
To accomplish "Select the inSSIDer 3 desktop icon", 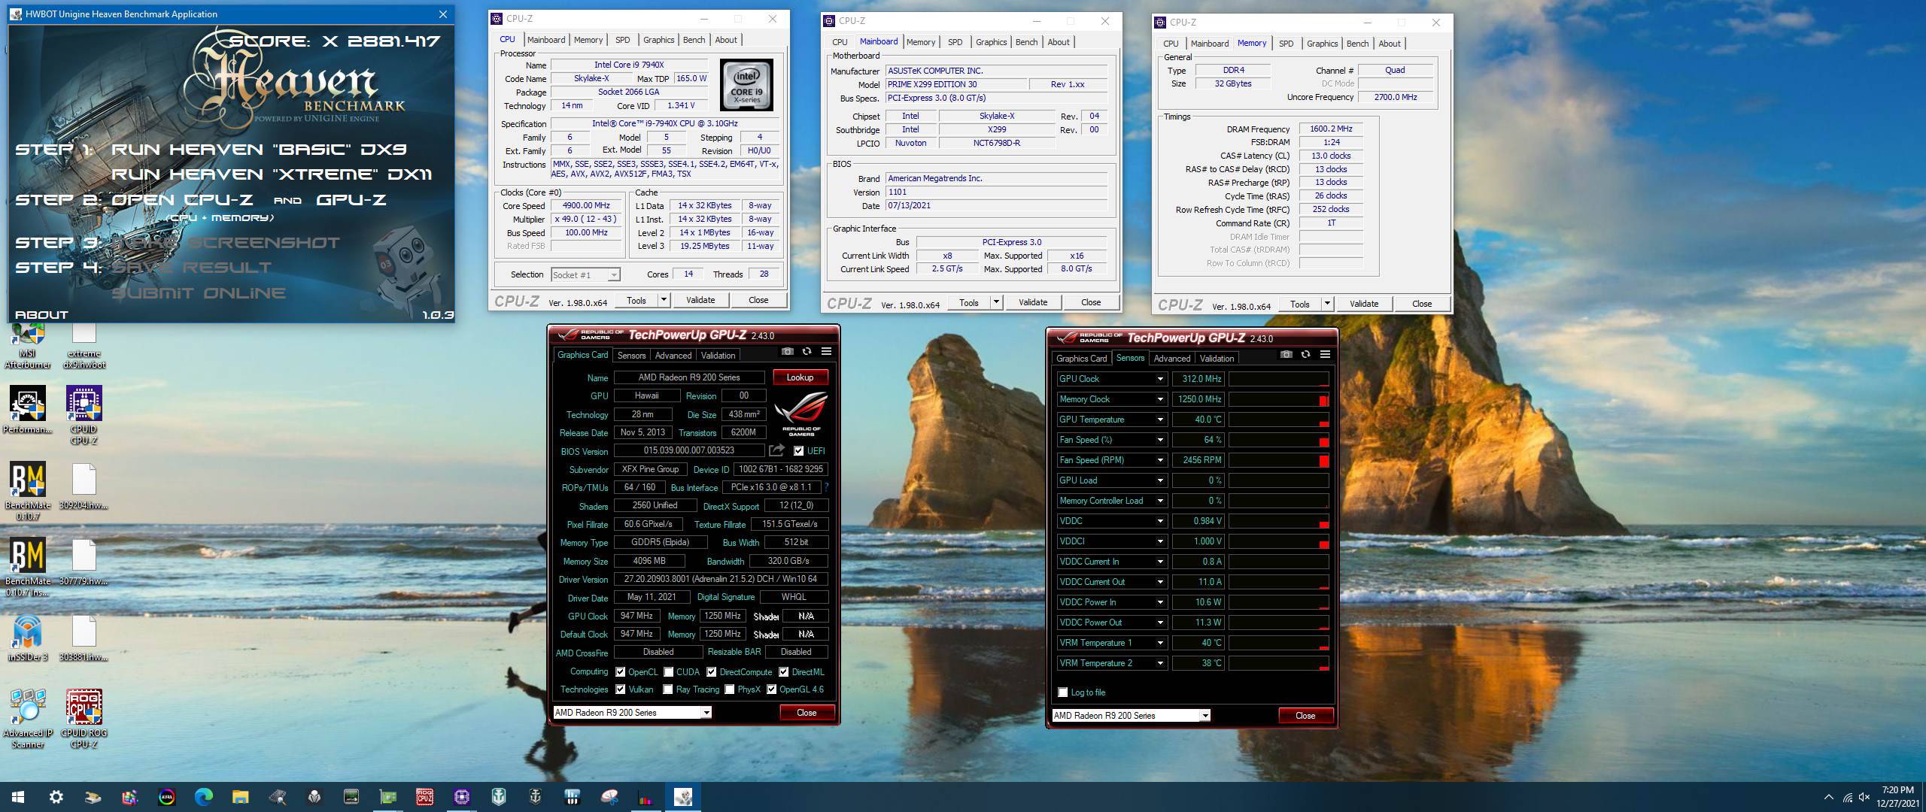I will [28, 639].
